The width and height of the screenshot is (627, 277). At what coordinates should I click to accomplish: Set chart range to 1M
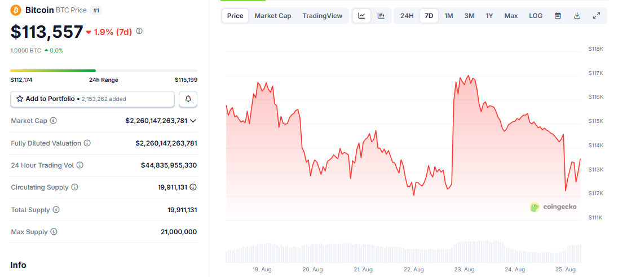[449, 16]
